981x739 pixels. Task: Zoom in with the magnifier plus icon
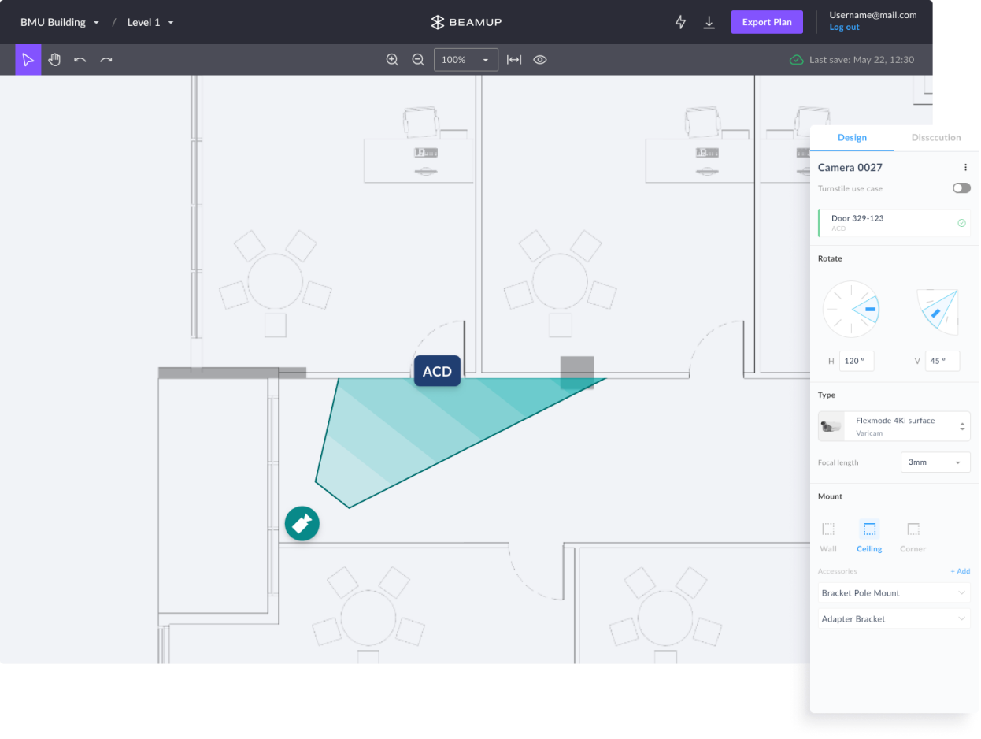(x=392, y=60)
